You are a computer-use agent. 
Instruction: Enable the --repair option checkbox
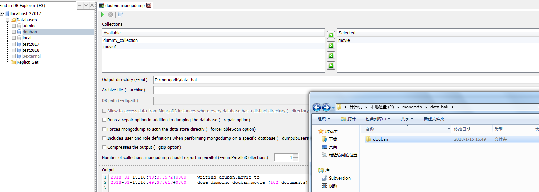pos(104,120)
